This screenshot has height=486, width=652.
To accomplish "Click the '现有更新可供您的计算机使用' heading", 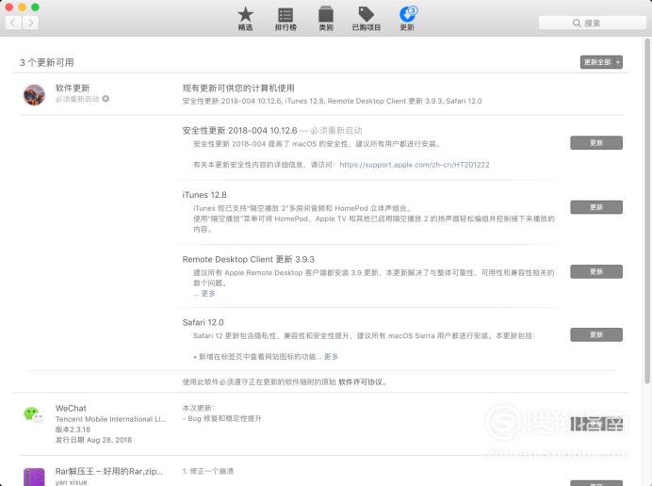I will [x=238, y=89].
